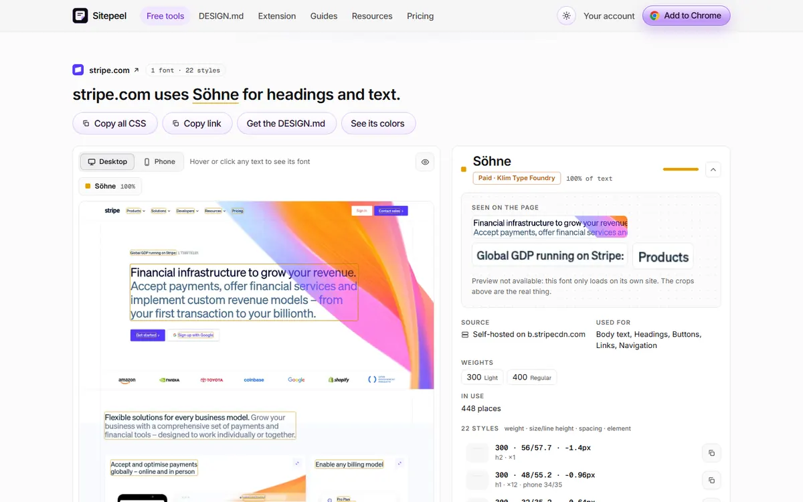Screen dimensions: 803x502
Task: Click the 'Global GDP running on Stripe:' crop thumbnail
Action: 549,256
